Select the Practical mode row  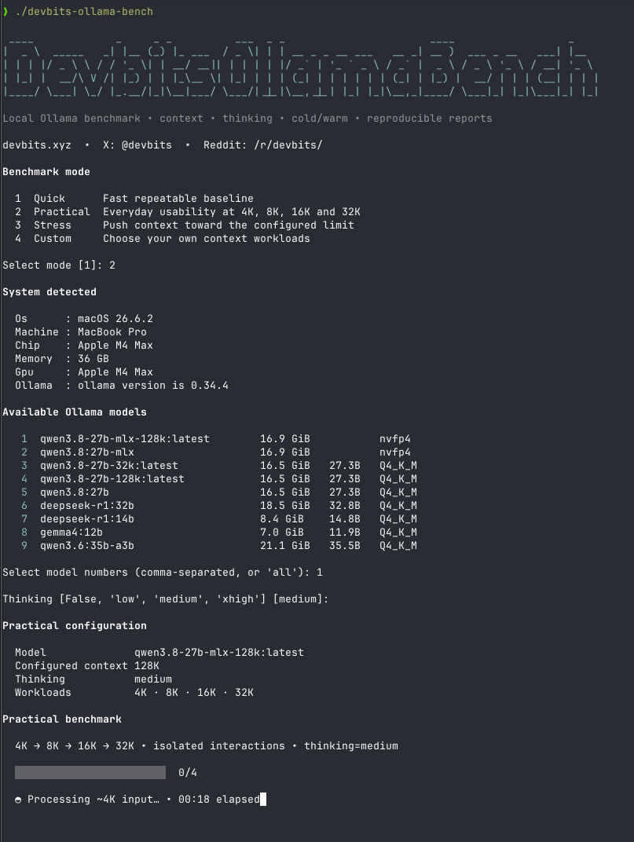[x=188, y=211]
